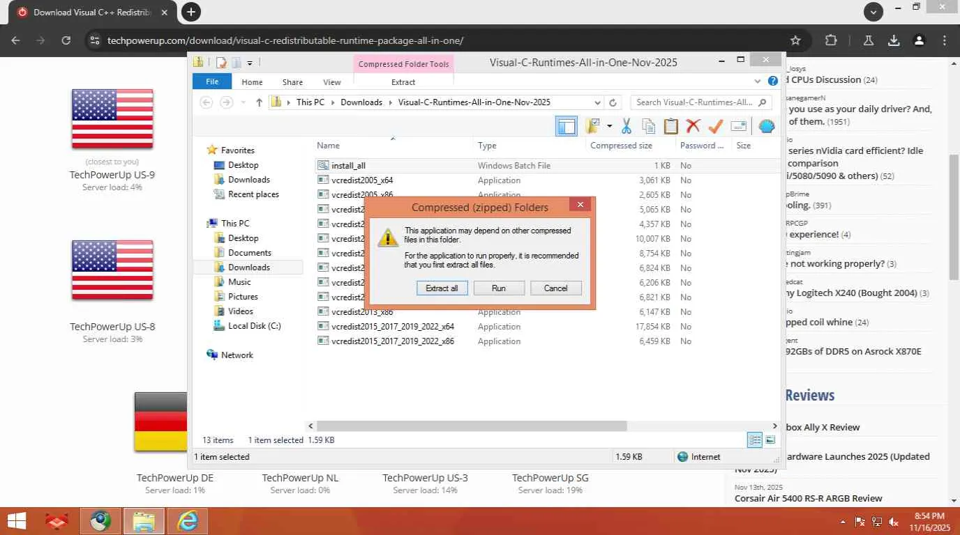This screenshot has height=535, width=960.
Task: Click the blue shell icon in toolbar
Action: coord(767,126)
